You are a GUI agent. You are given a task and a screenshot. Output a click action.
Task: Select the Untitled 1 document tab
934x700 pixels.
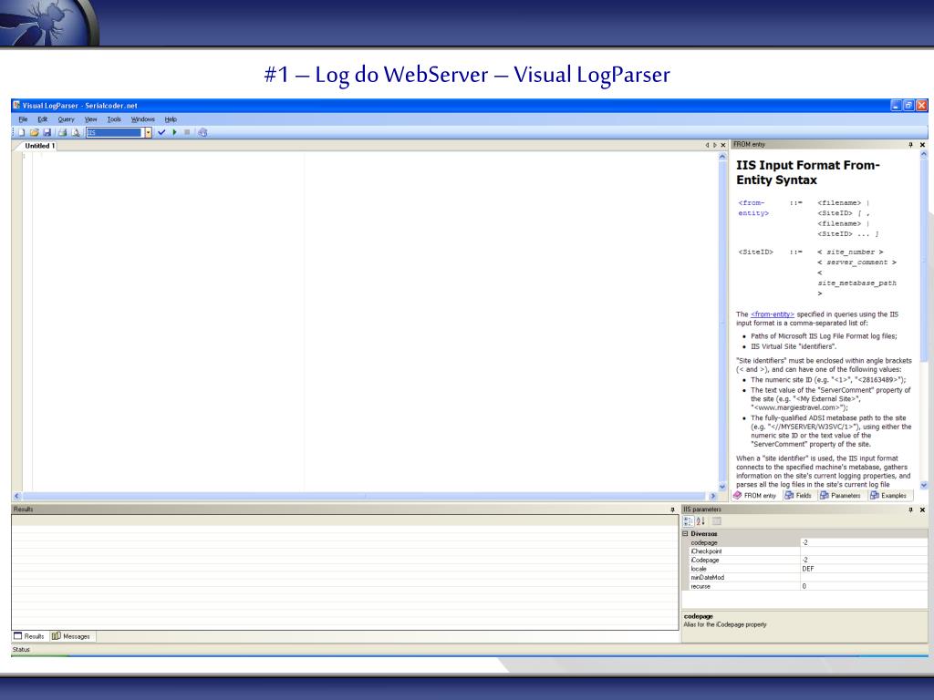[40, 146]
